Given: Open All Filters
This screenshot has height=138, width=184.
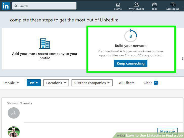Looking at the screenshot, I should [127, 83].
